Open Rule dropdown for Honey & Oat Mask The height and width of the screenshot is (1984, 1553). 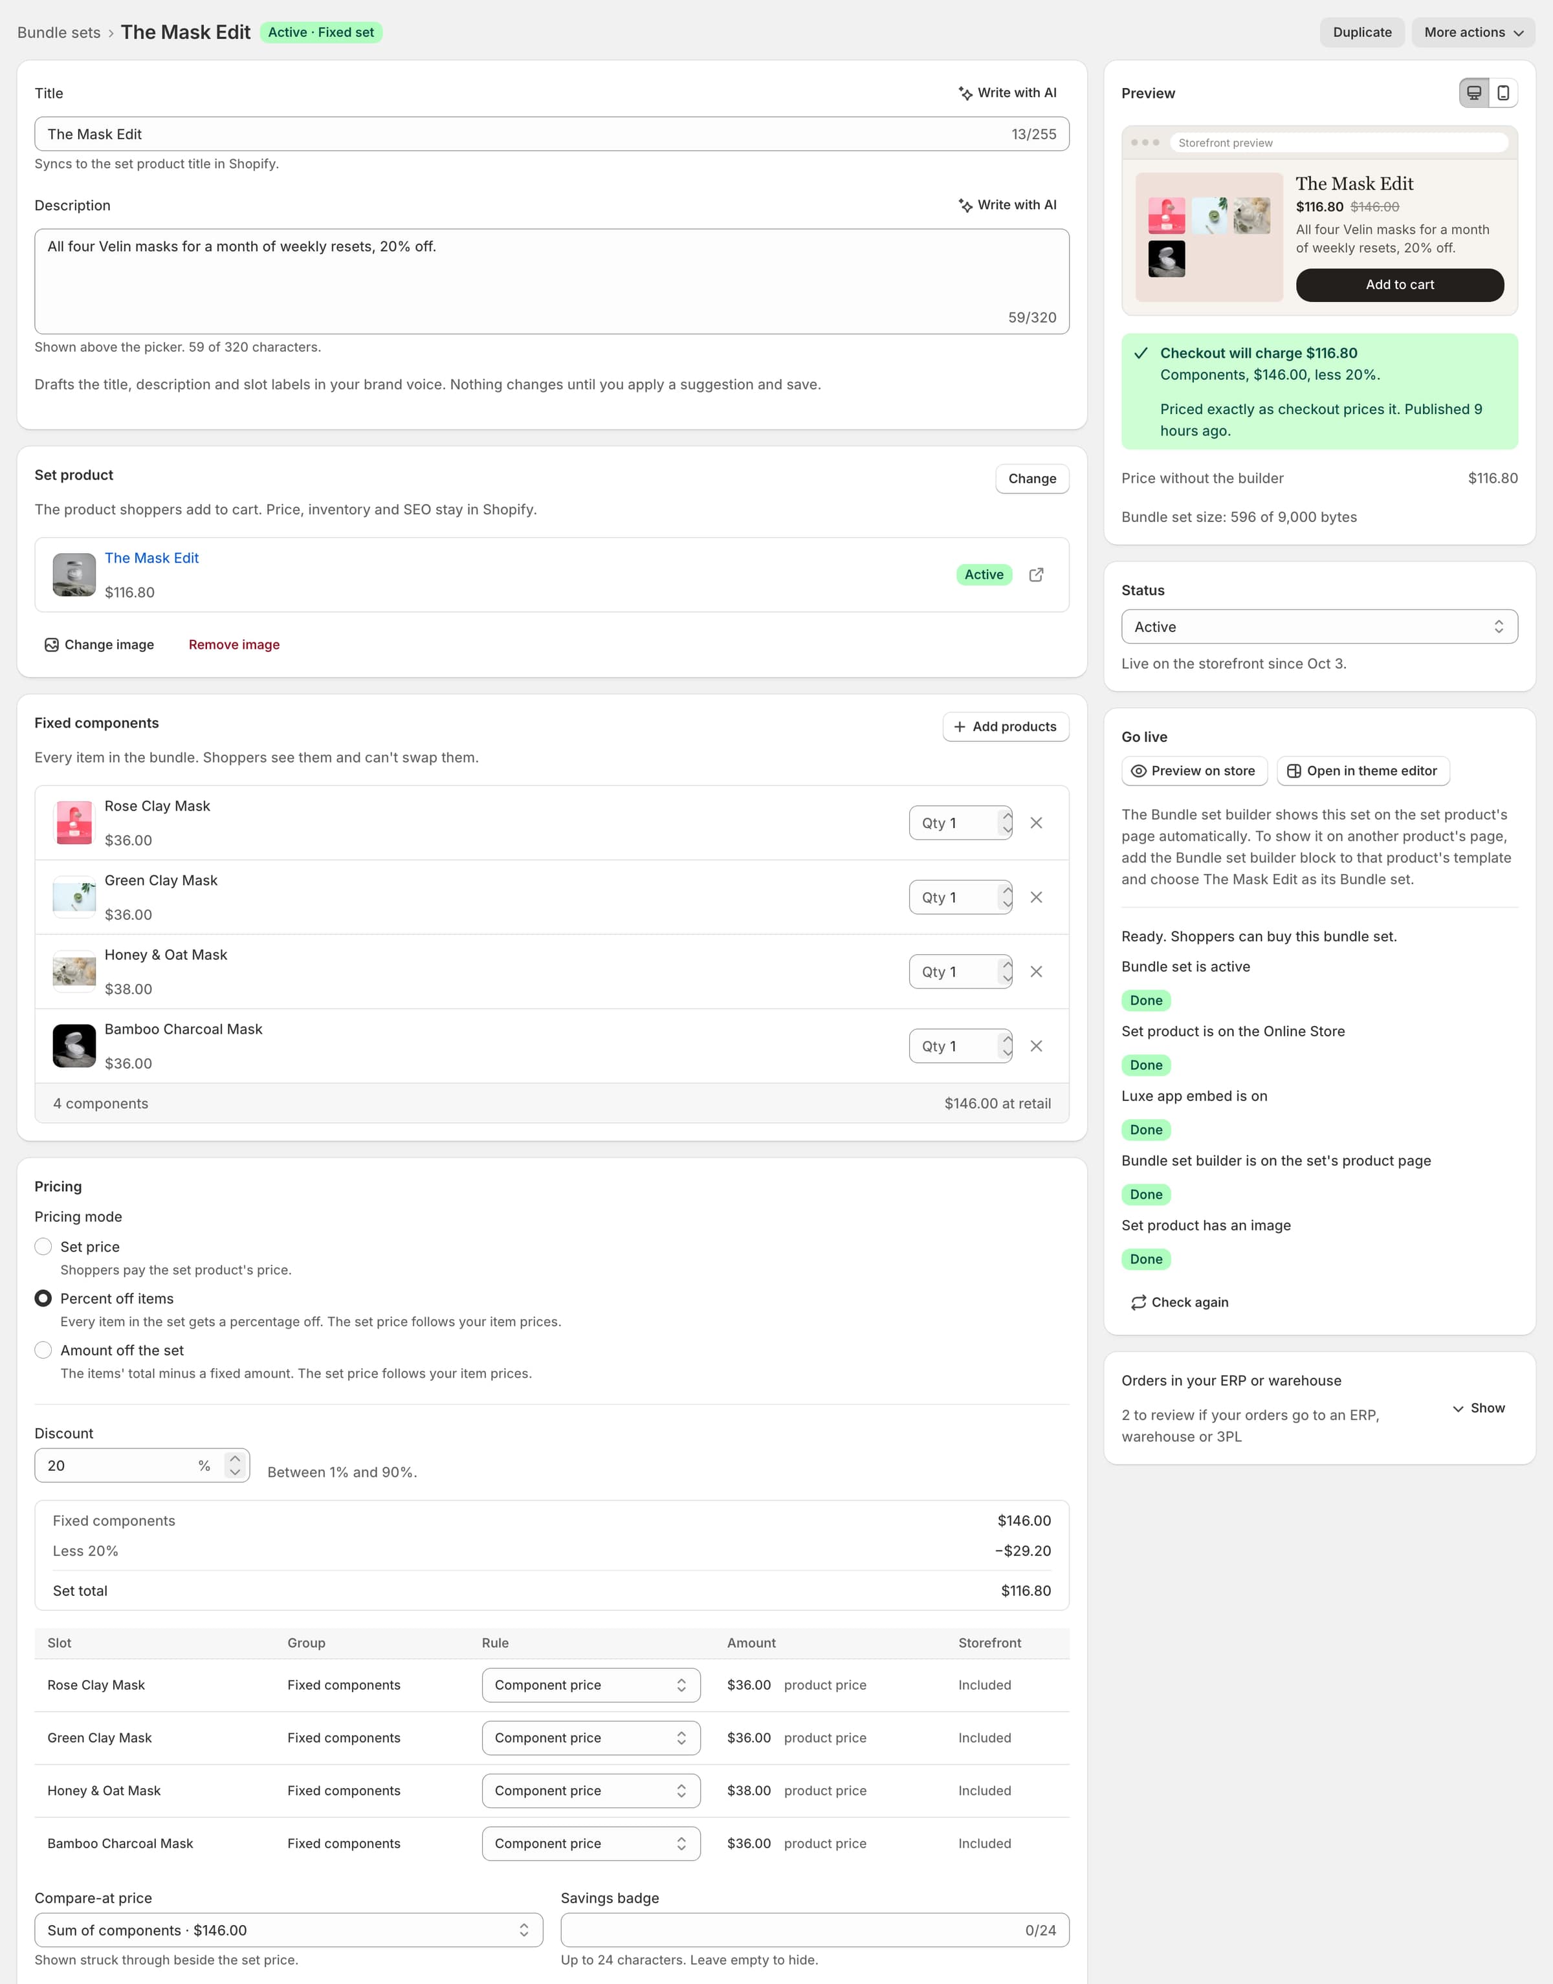[591, 1791]
